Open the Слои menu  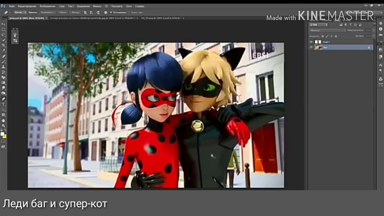[x=61, y=6]
